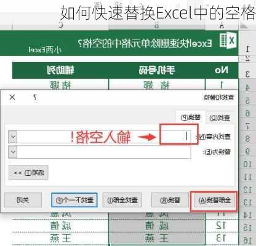Click the Close (关闭) button in dialog

click(x=23, y=200)
